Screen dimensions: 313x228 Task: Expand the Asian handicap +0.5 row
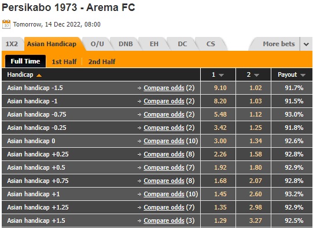pyautogui.click(x=101, y=167)
